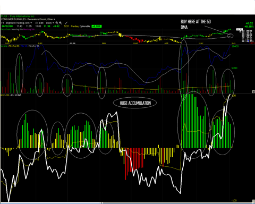Expand the F1 BigWaveTrading.com template dropdown
Image resolution: width=255 pixels, height=204 pixels.
click(16, 23)
